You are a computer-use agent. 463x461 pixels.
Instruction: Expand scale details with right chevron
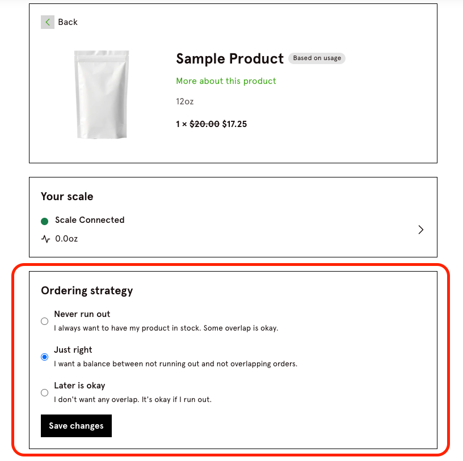point(420,230)
